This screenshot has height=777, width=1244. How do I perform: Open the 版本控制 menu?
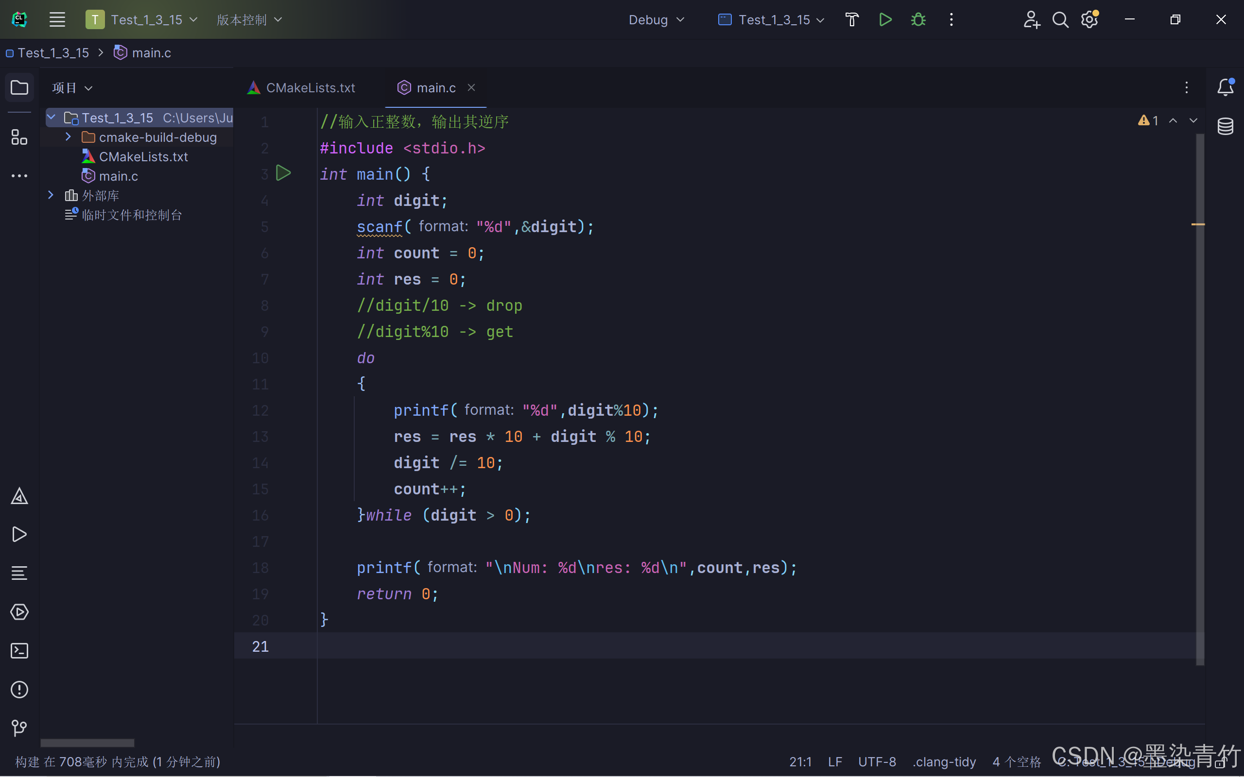249,19
